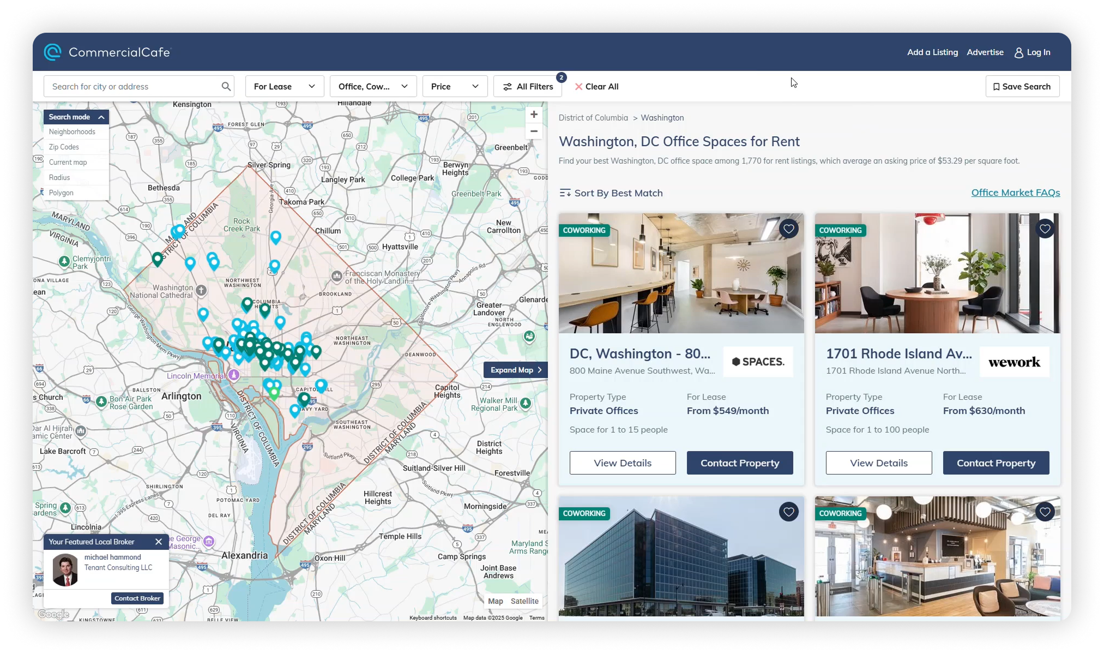1104x654 pixels.
Task: Click the X icon next to Clear All
Action: point(579,86)
